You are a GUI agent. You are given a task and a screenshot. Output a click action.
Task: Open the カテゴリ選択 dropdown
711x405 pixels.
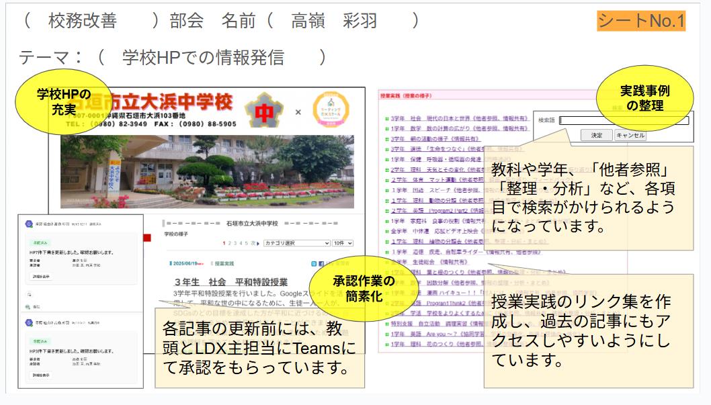[x=296, y=243]
